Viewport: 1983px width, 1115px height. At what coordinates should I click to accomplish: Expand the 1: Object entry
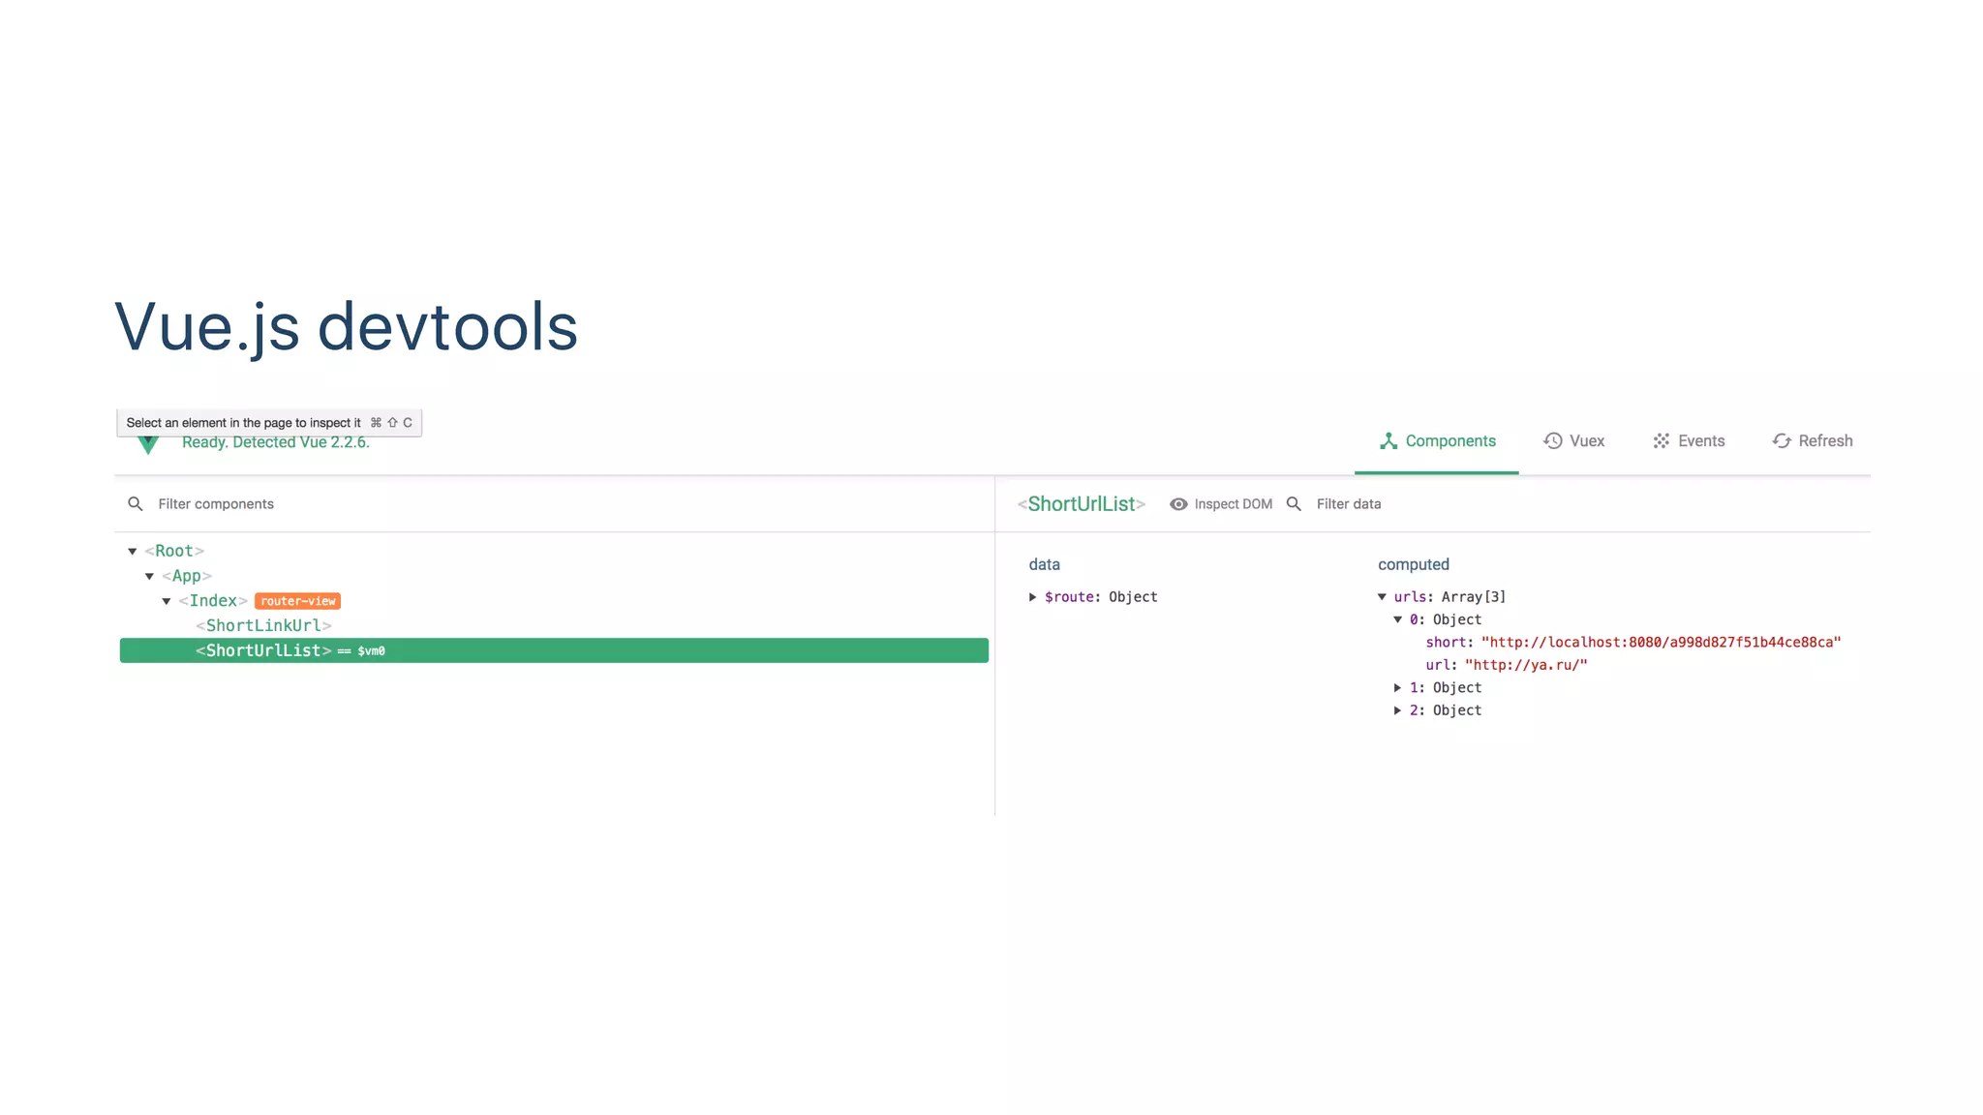1398,688
